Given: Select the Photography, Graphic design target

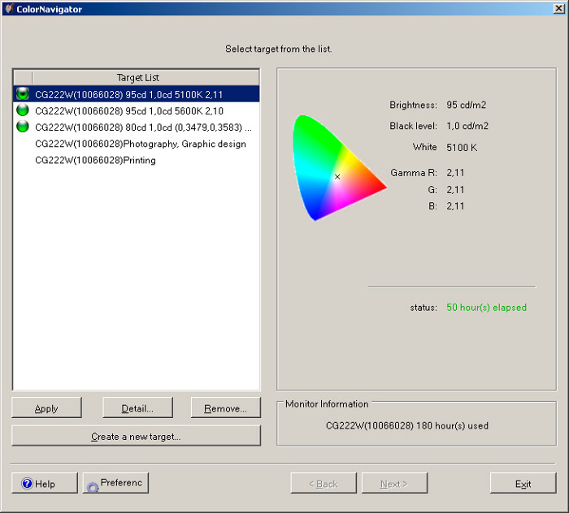Looking at the screenshot, I should pyautogui.click(x=140, y=144).
